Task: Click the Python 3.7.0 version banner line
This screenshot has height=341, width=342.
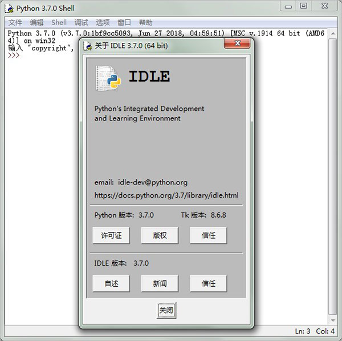Action: tap(166, 34)
